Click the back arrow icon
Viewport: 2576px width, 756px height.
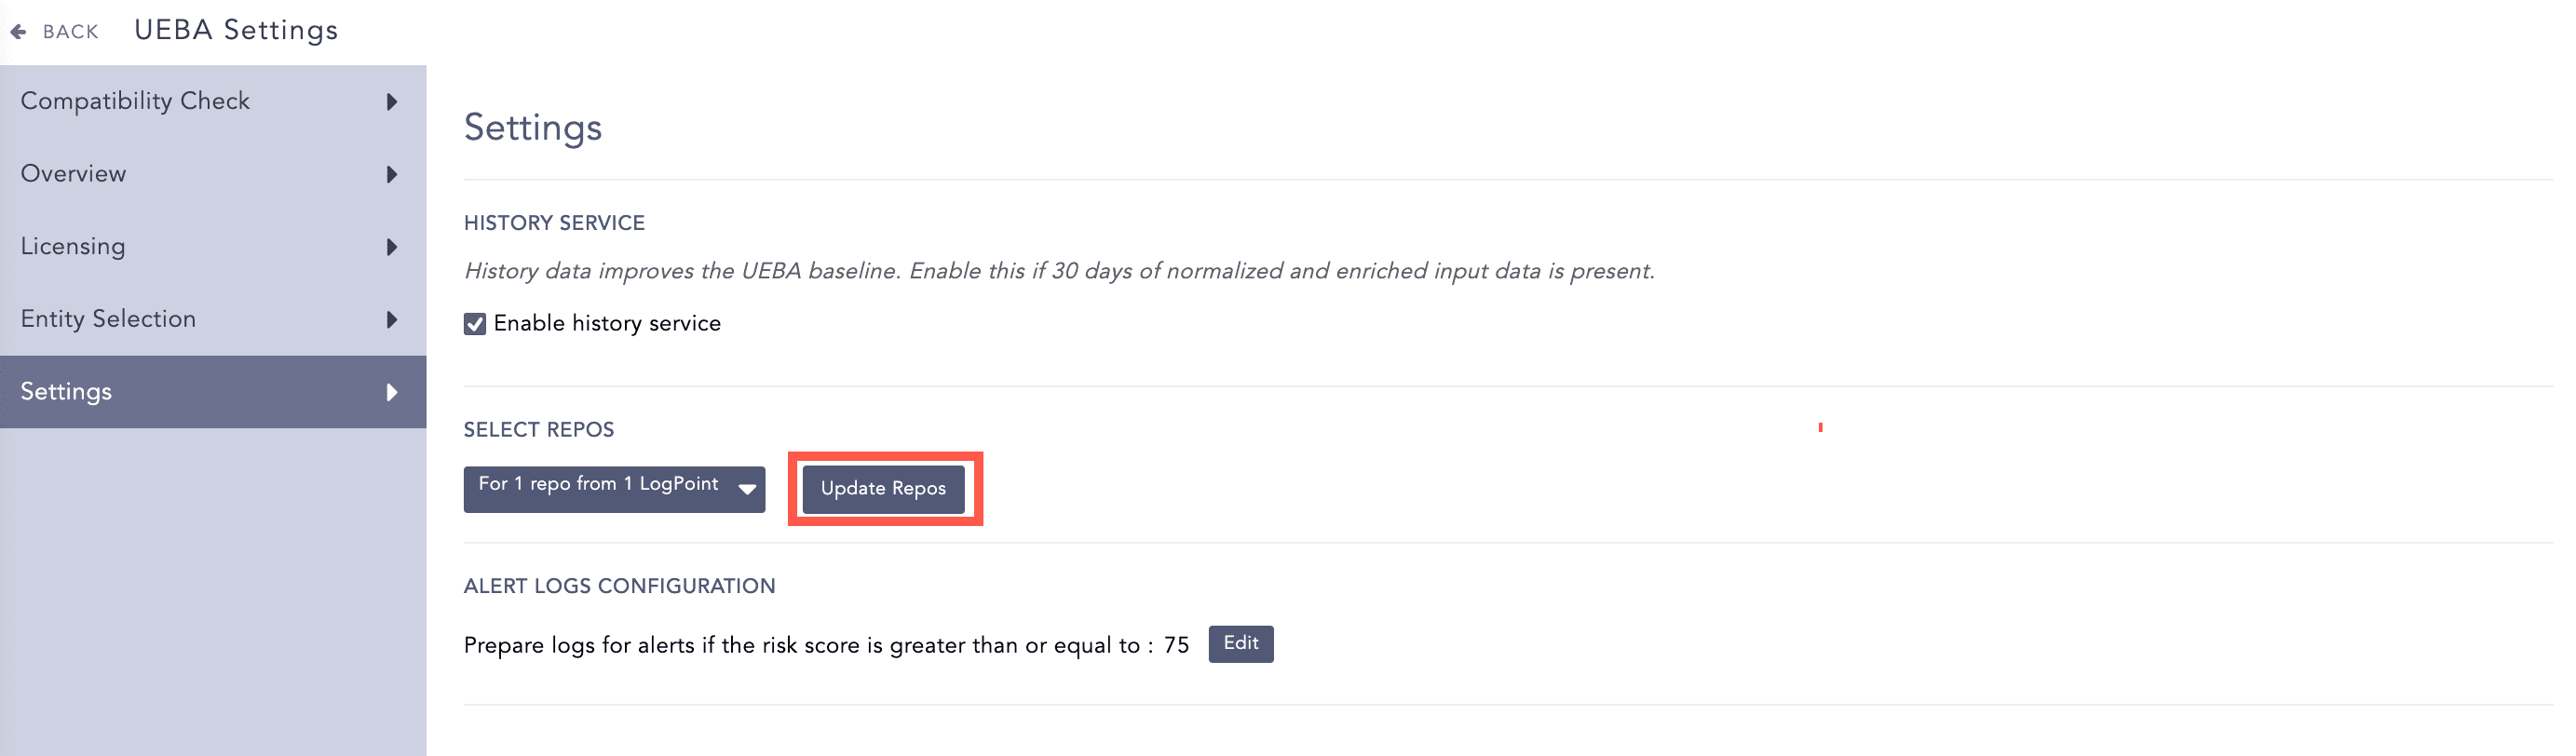[18, 30]
